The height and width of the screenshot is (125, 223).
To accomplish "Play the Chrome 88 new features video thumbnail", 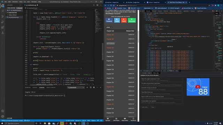I will [x=198, y=87].
